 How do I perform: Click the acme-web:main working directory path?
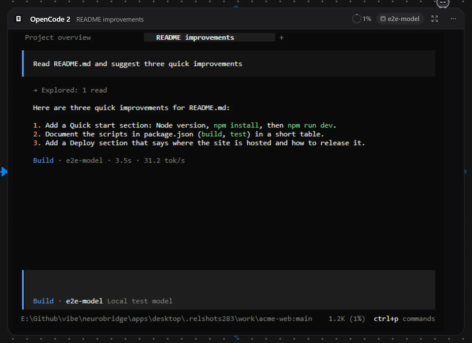point(167,319)
